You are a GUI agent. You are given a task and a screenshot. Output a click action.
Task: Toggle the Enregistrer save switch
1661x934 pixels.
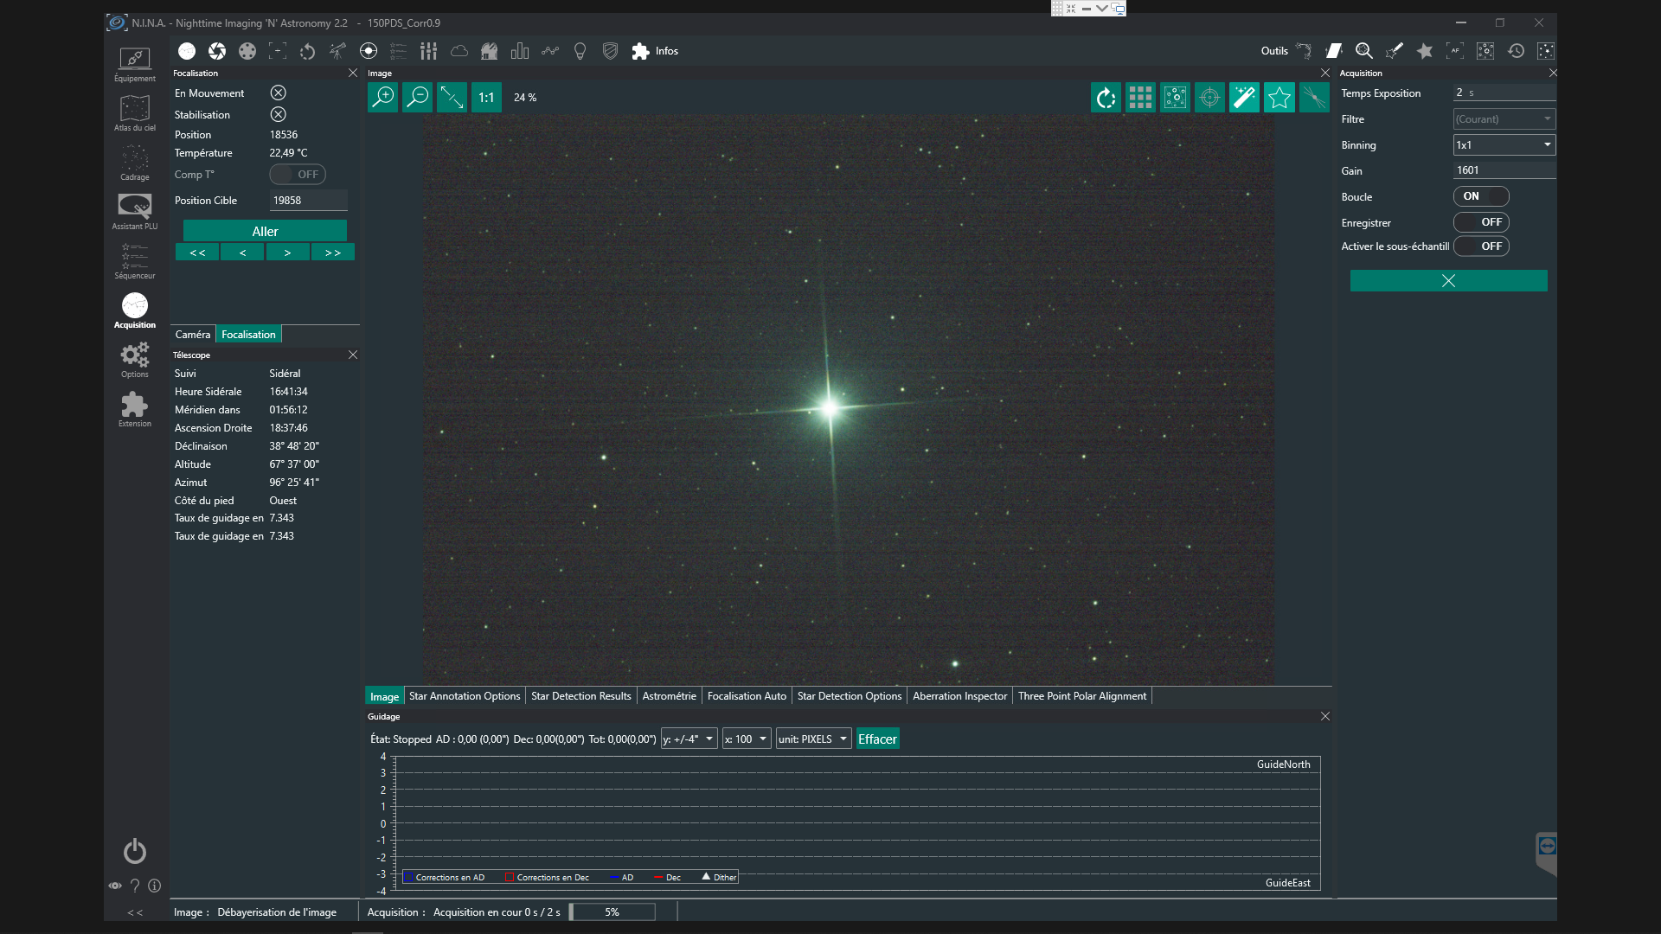tap(1481, 222)
